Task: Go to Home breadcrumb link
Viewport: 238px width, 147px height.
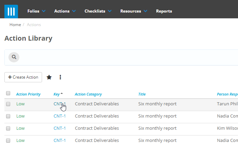Action: [x=15, y=25]
